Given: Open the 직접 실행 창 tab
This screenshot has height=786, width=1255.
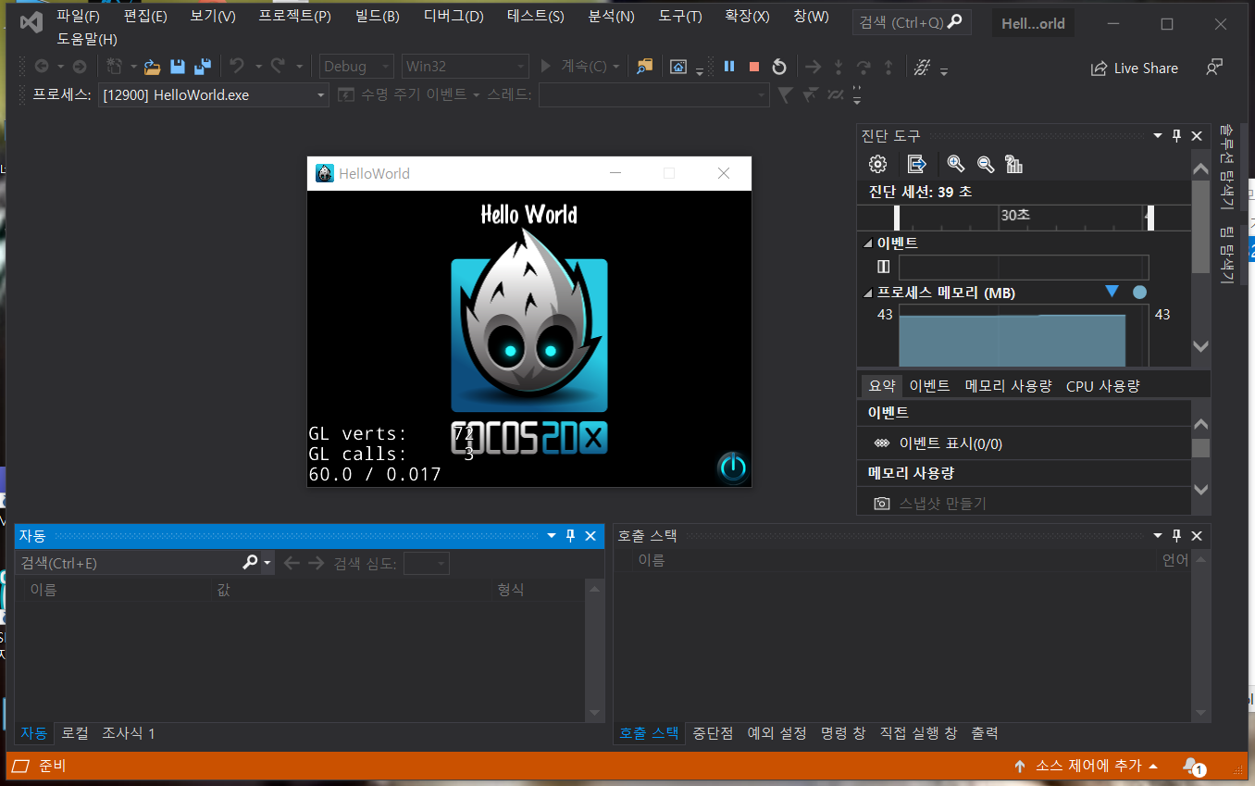Looking at the screenshot, I should pos(918,733).
